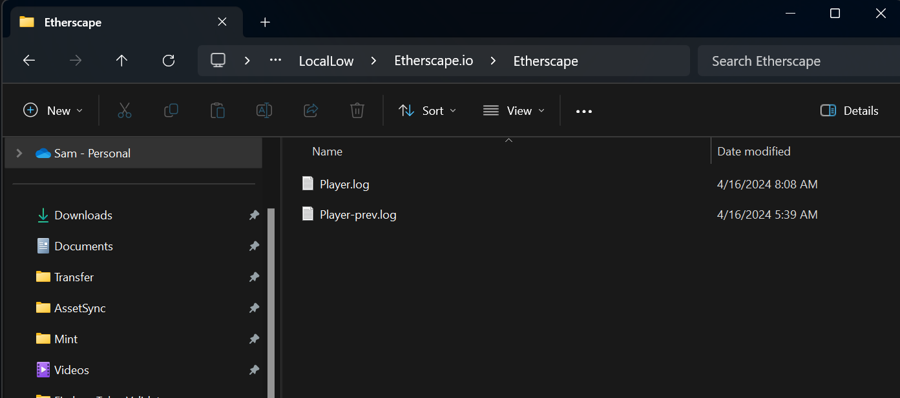Refresh the current folder view
Screen dimensions: 900x398
click(169, 61)
